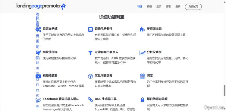
Task: Click the puzzle piece icon for 多页面主题
Action: pyautogui.click(x=143, y=29)
